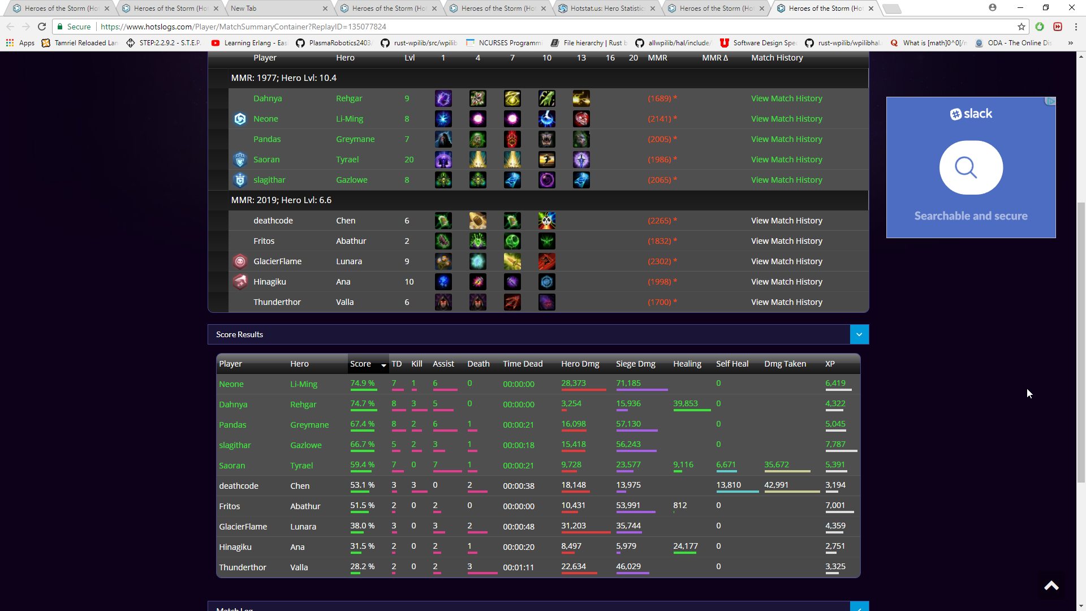Reload the page with the refresh icon
The width and height of the screenshot is (1086, 611).
point(42,27)
